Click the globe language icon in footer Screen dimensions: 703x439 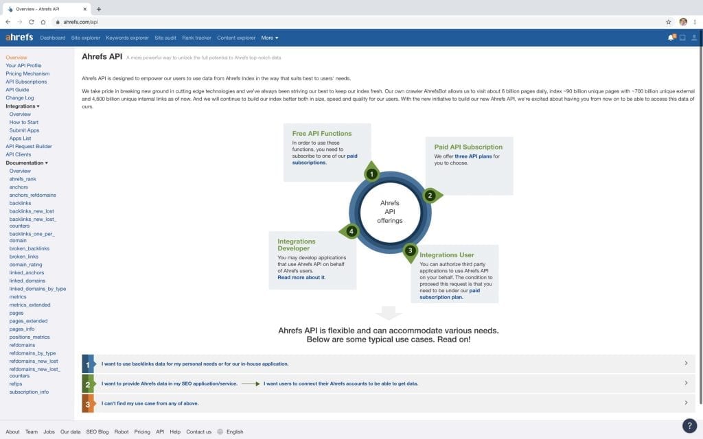coord(220,431)
